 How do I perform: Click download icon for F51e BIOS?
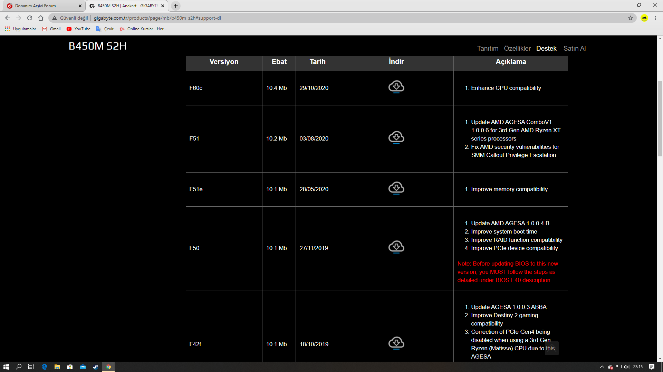(x=396, y=188)
